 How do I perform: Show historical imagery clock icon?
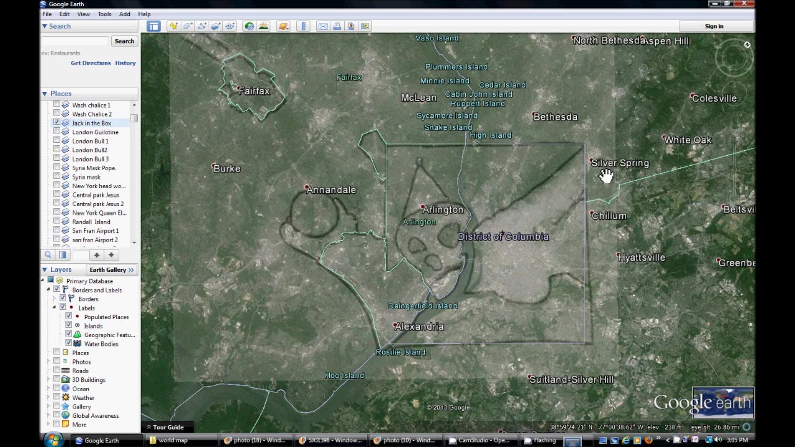(x=249, y=26)
